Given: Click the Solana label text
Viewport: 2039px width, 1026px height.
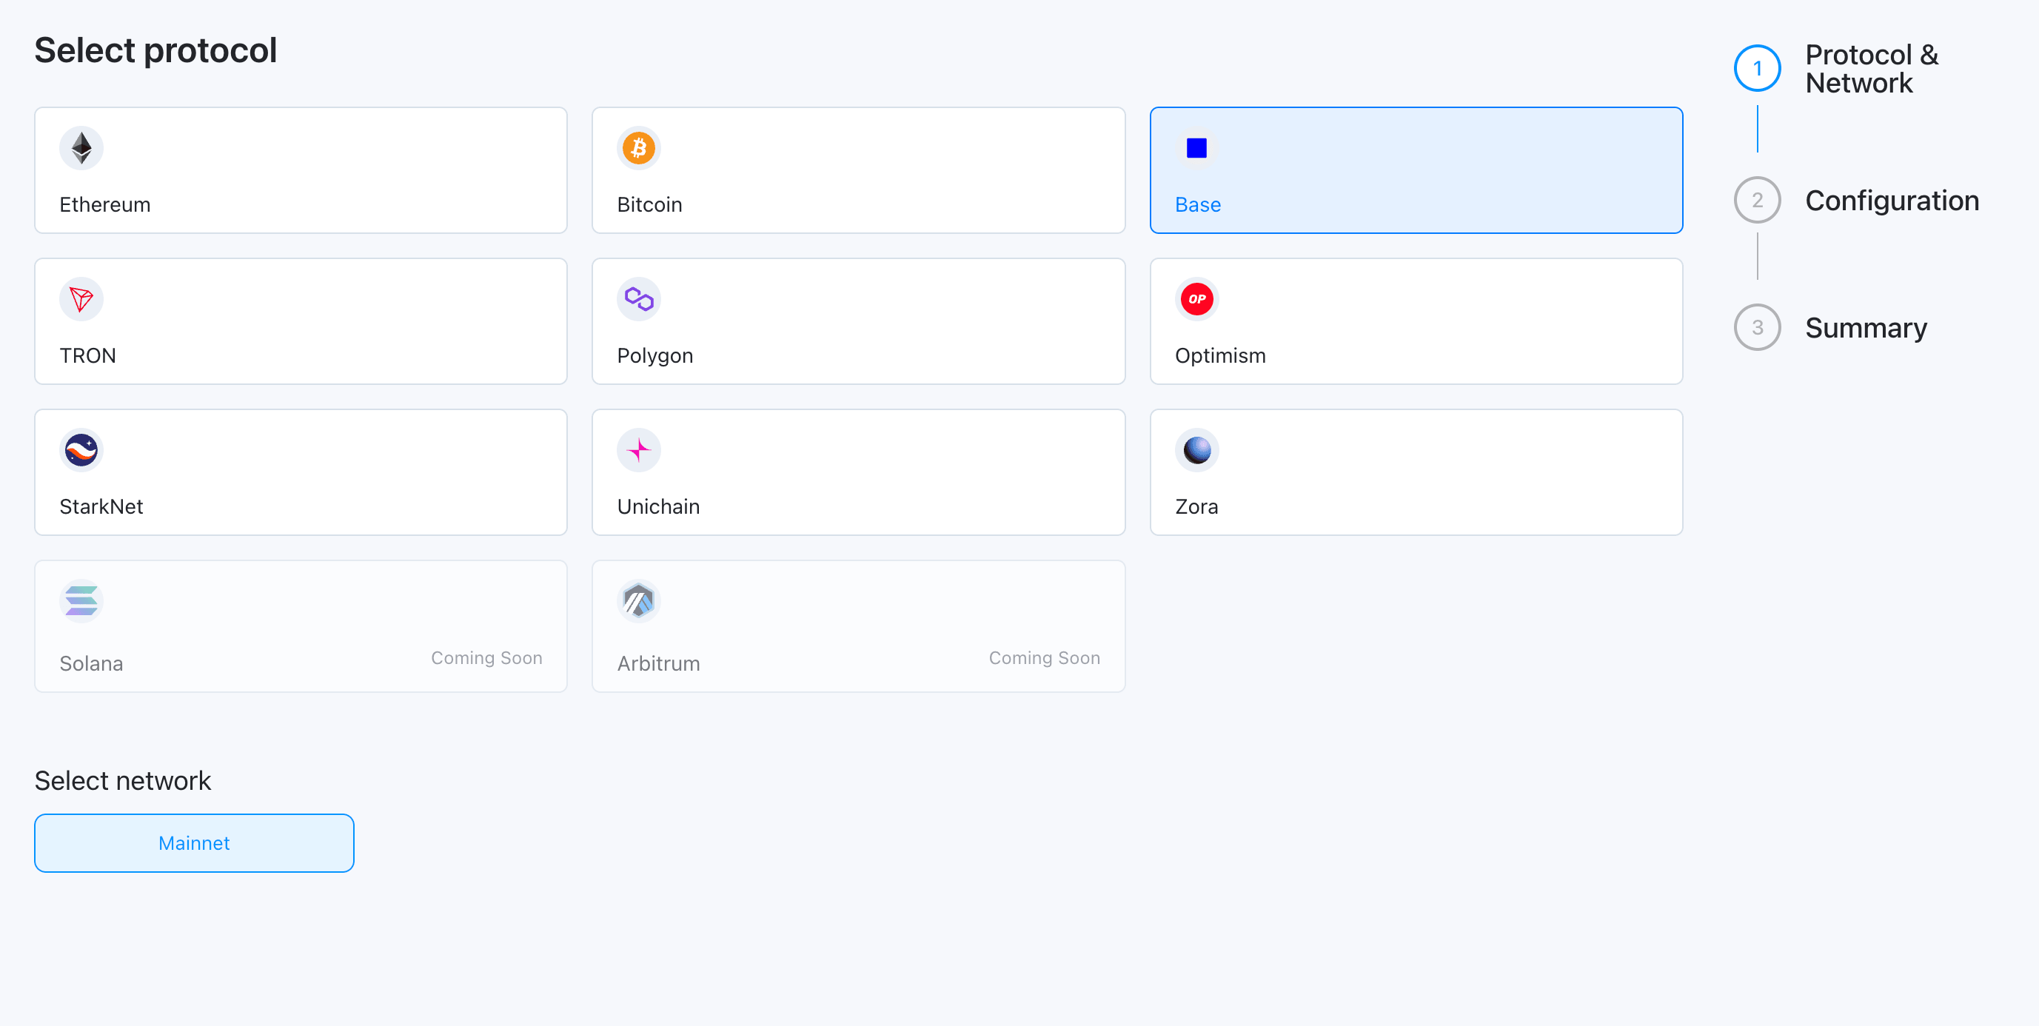Looking at the screenshot, I should coord(91,663).
